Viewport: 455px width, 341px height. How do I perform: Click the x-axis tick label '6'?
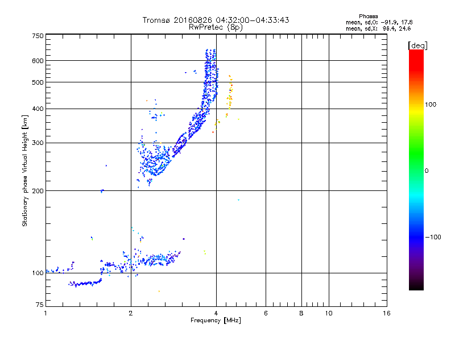(x=266, y=313)
